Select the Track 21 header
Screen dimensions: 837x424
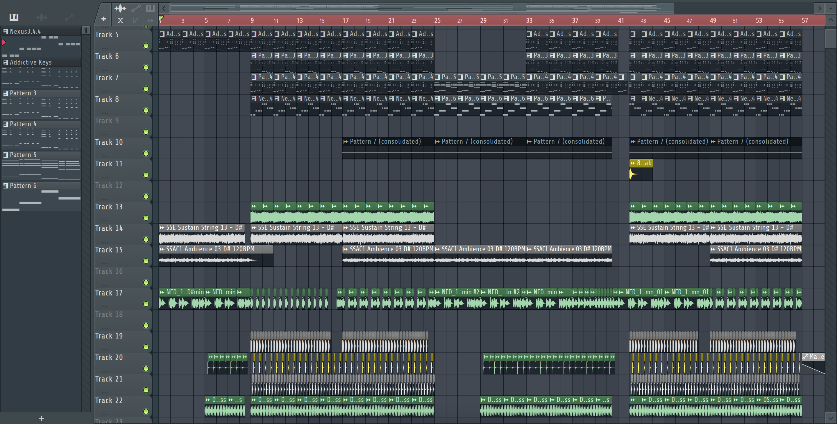[123, 385]
